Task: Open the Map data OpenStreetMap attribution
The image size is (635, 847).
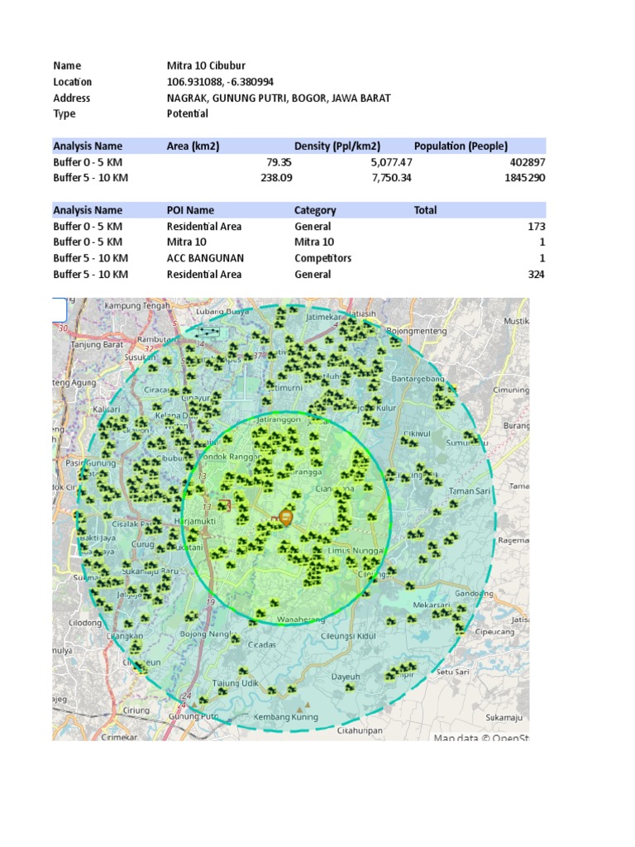Action: [480, 738]
